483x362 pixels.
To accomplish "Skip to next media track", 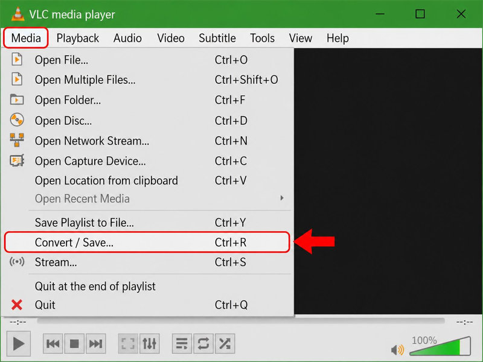I will (x=96, y=343).
